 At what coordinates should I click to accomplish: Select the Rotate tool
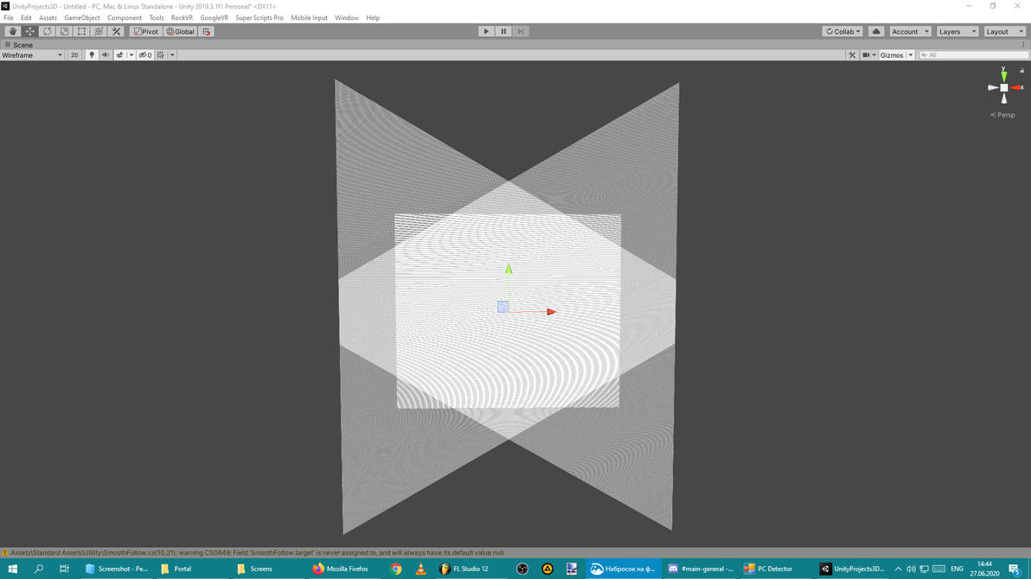pyautogui.click(x=47, y=31)
